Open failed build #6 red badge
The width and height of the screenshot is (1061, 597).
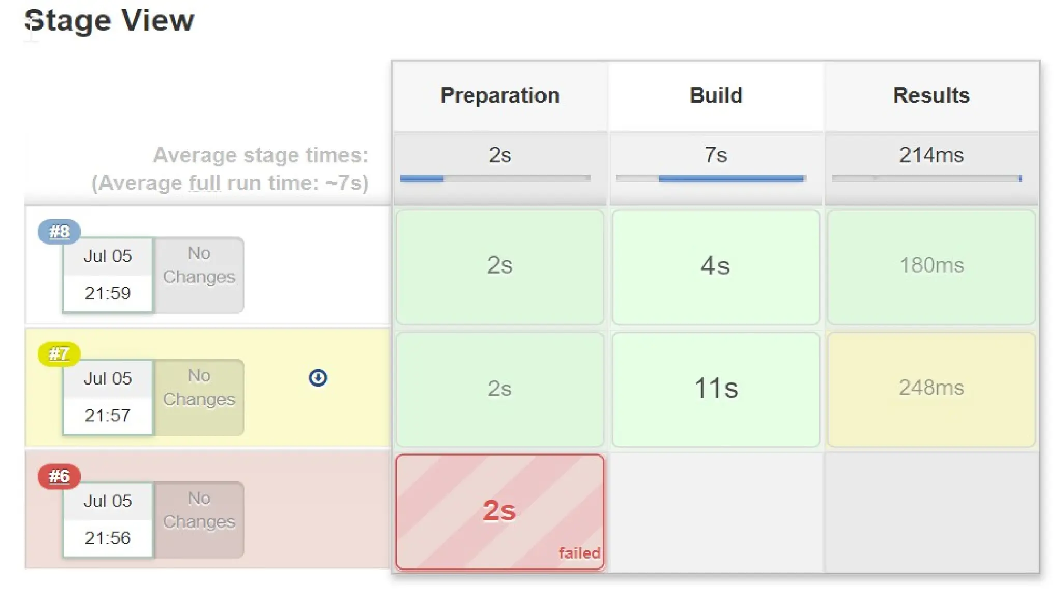tap(59, 476)
